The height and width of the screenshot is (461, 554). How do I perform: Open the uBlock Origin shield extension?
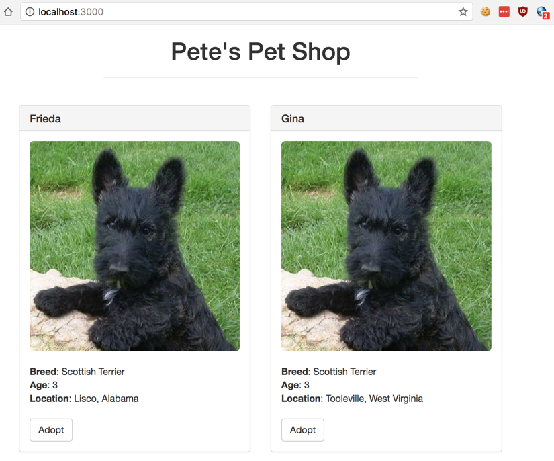coord(522,11)
